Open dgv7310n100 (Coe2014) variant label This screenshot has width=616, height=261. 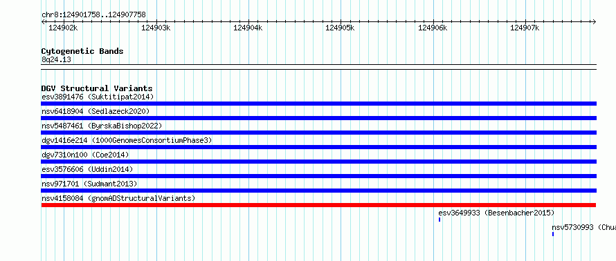(85, 155)
